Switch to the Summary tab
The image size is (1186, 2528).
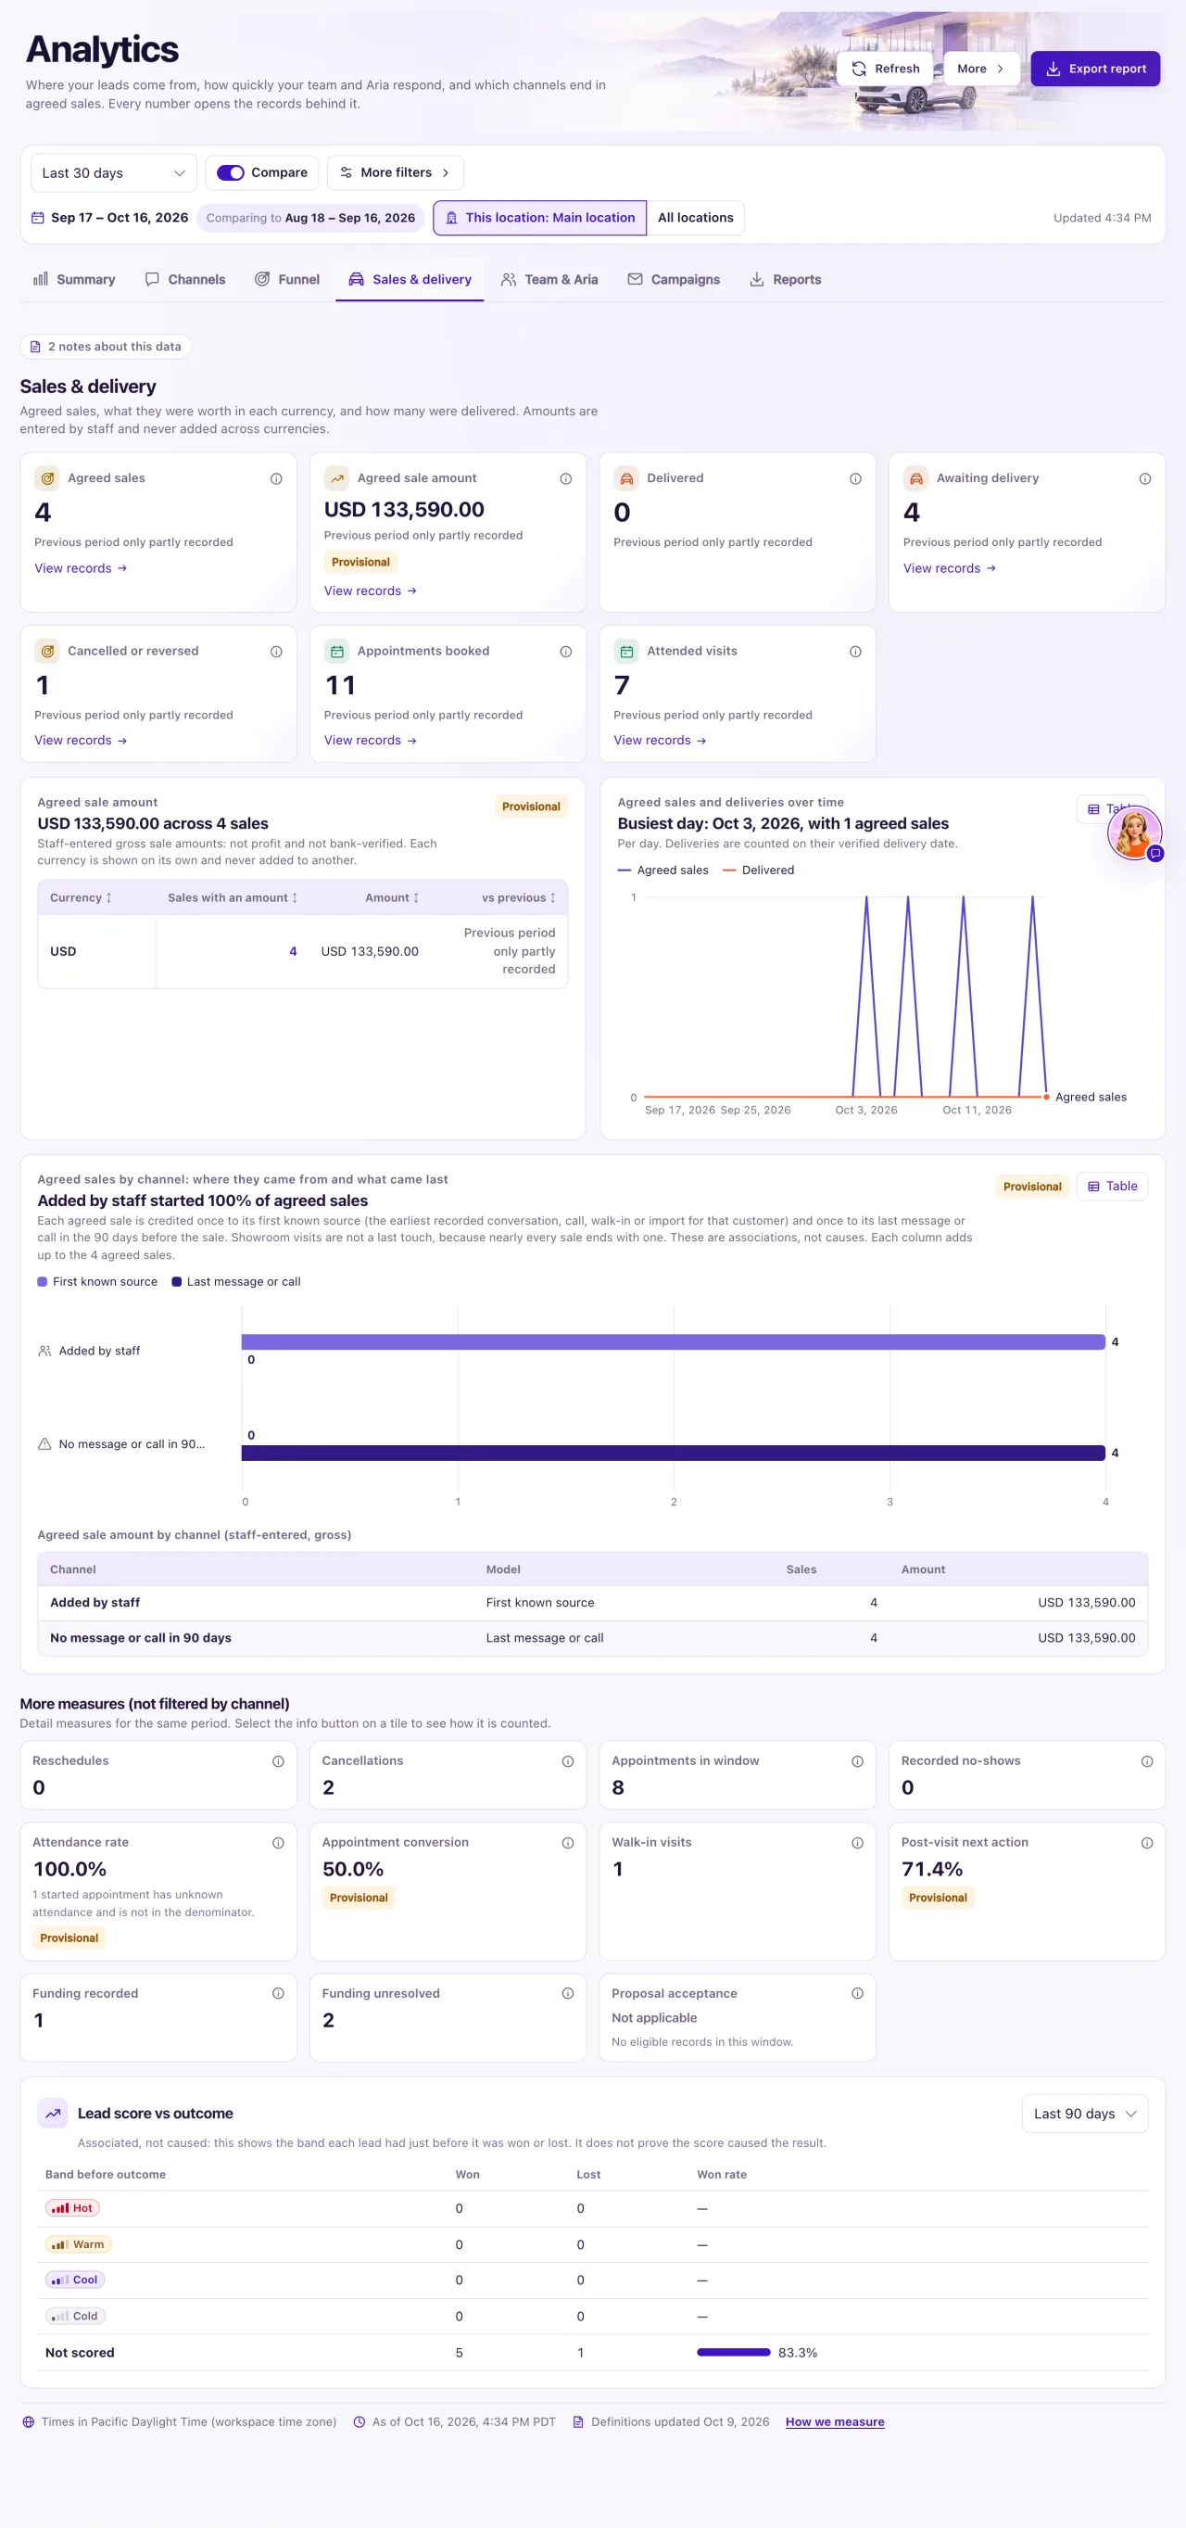tap(74, 280)
